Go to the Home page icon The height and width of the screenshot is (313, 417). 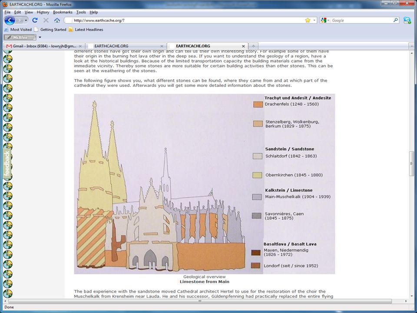57,20
